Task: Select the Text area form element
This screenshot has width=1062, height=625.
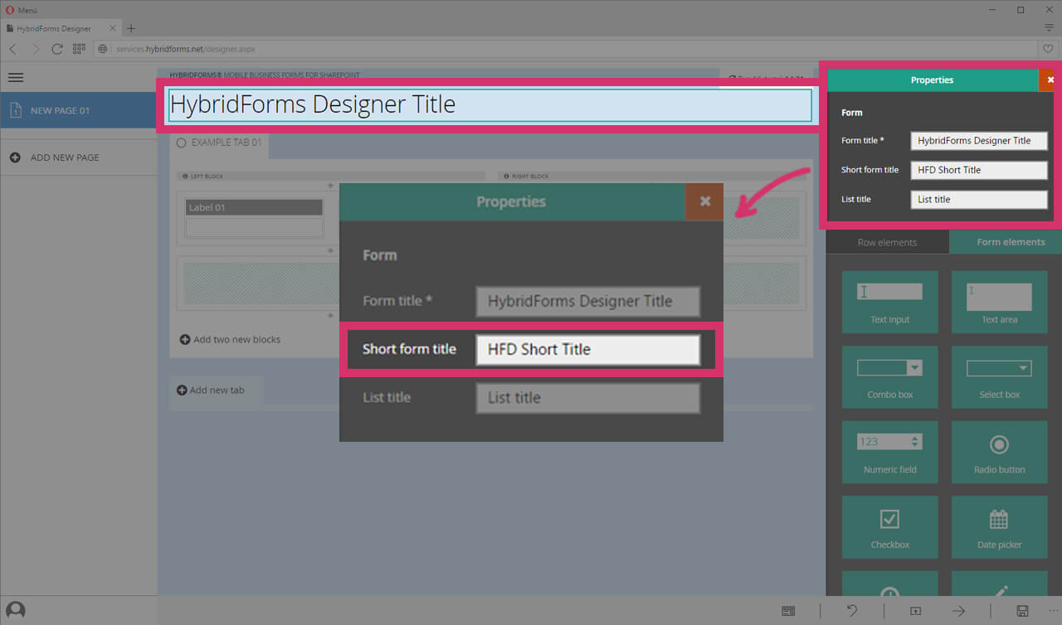Action: [x=999, y=302]
